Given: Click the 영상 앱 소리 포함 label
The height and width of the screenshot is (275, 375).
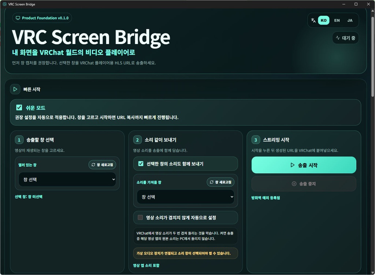Looking at the screenshot, I should pyautogui.click(x=146, y=265).
